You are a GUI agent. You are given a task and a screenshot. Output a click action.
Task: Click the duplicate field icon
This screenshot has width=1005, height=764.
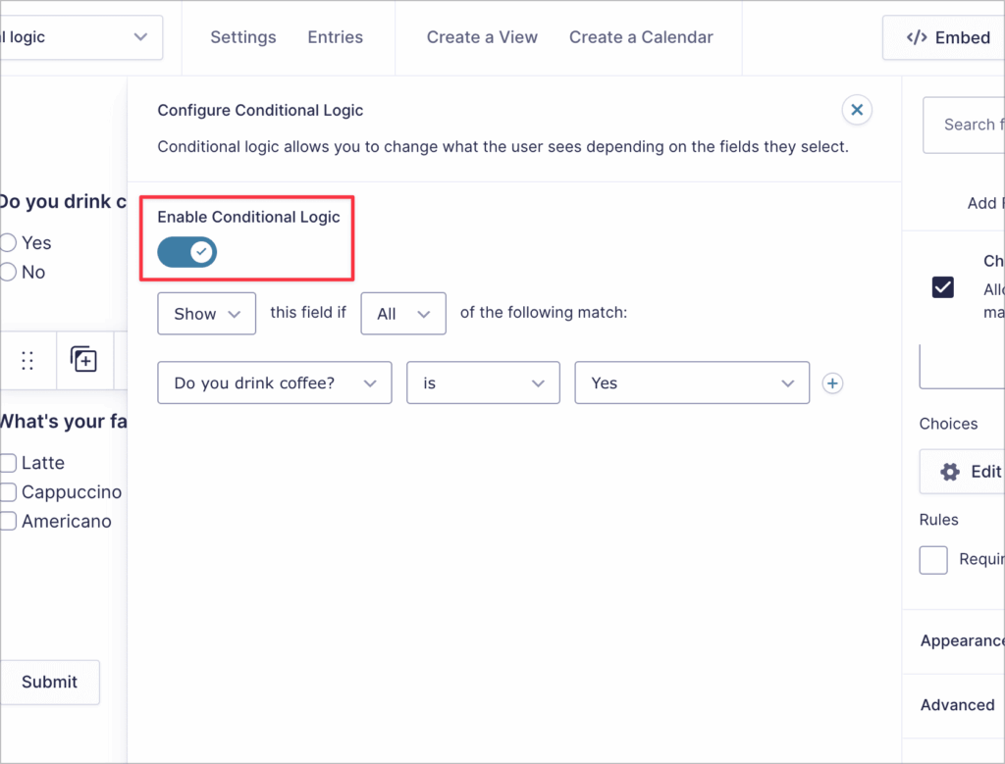point(84,360)
